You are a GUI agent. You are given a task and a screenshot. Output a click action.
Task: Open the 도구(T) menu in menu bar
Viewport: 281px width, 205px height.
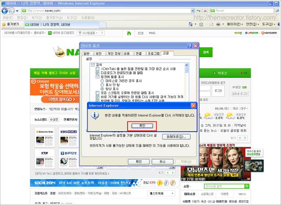pyautogui.click(x=72, y=17)
